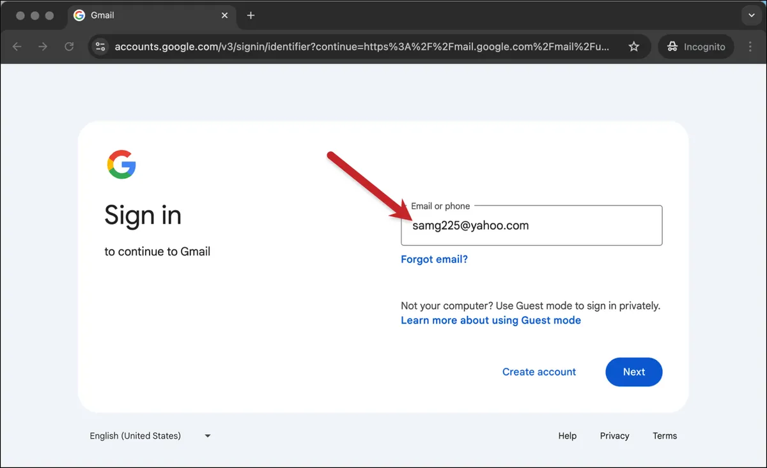Open the tab search dropdown arrow
The height and width of the screenshot is (468, 767).
pyautogui.click(x=751, y=15)
